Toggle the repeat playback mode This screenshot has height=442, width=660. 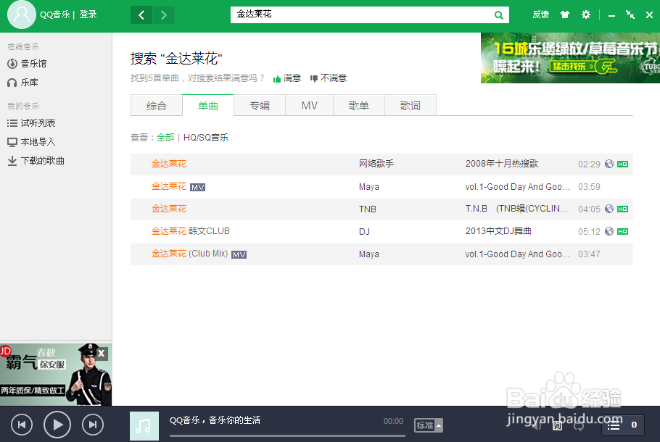tap(578, 426)
